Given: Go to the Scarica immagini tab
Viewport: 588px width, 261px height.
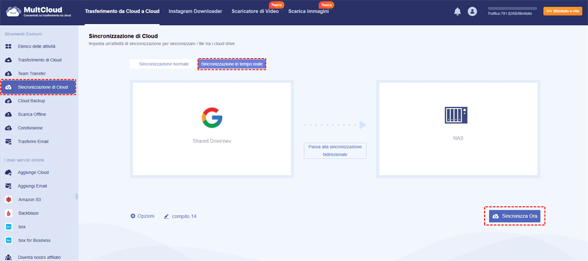Looking at the screenshot, I should 308,11.
